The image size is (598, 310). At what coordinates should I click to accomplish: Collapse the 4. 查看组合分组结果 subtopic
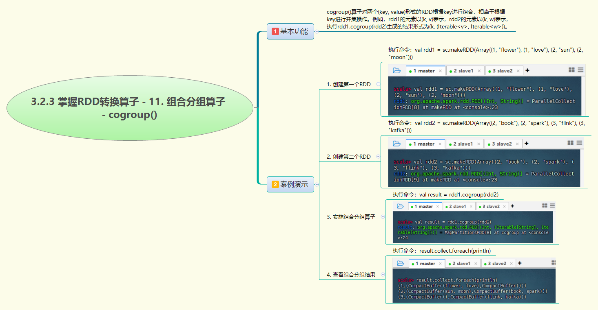click(x=383, y=275)
